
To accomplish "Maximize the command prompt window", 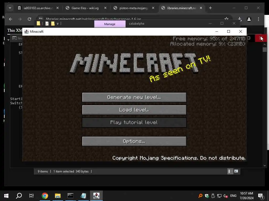I will tap(249, 38).
